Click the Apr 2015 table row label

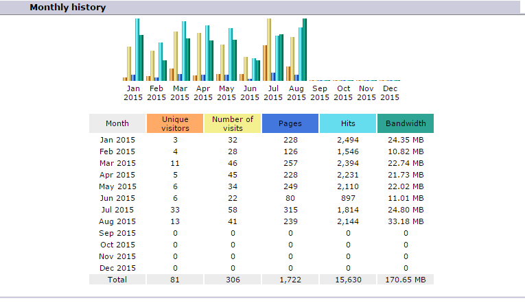coord(117,175)
